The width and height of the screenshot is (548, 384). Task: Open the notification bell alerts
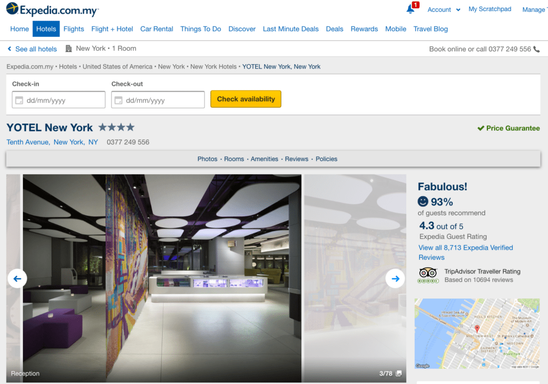[x=411, y=9]
